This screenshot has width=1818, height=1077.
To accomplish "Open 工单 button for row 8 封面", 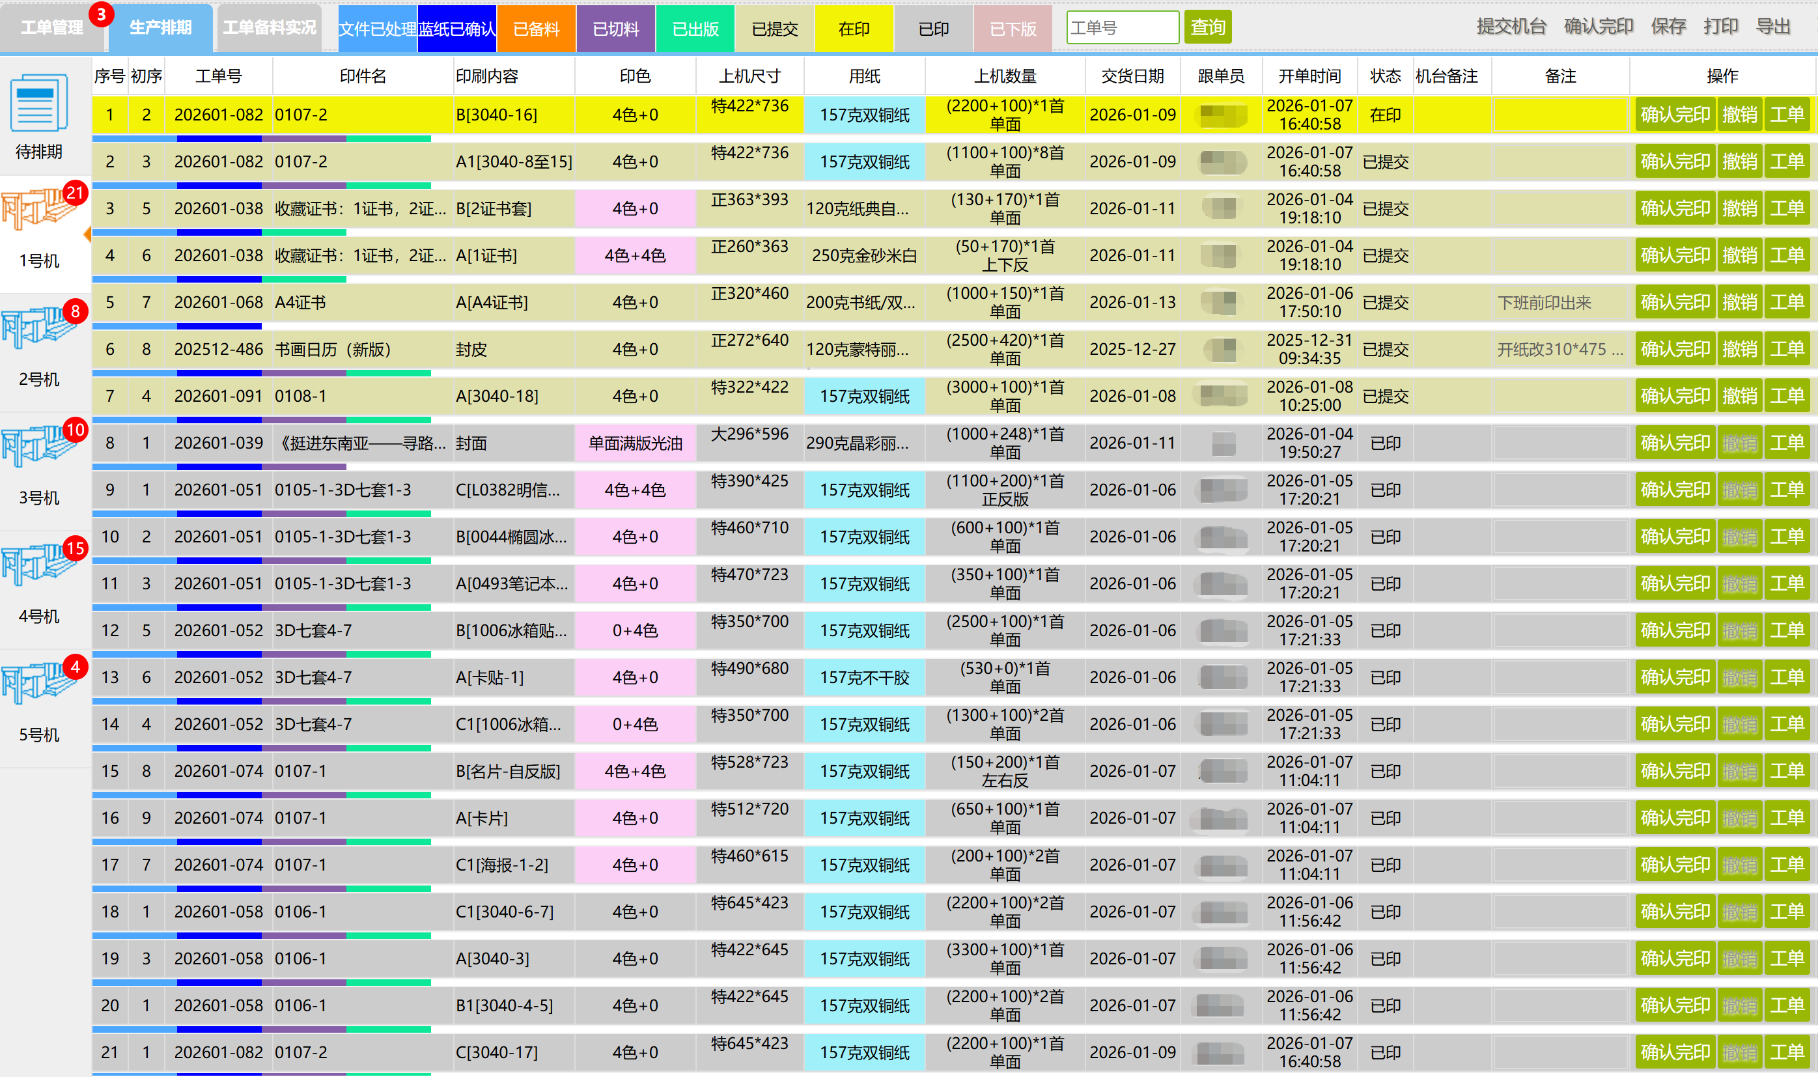I will tap(1786, 443).
